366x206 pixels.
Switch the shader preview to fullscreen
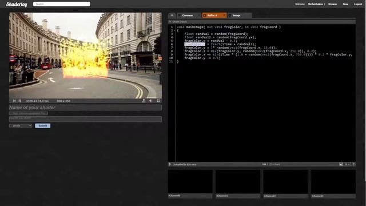pos(158,101)
